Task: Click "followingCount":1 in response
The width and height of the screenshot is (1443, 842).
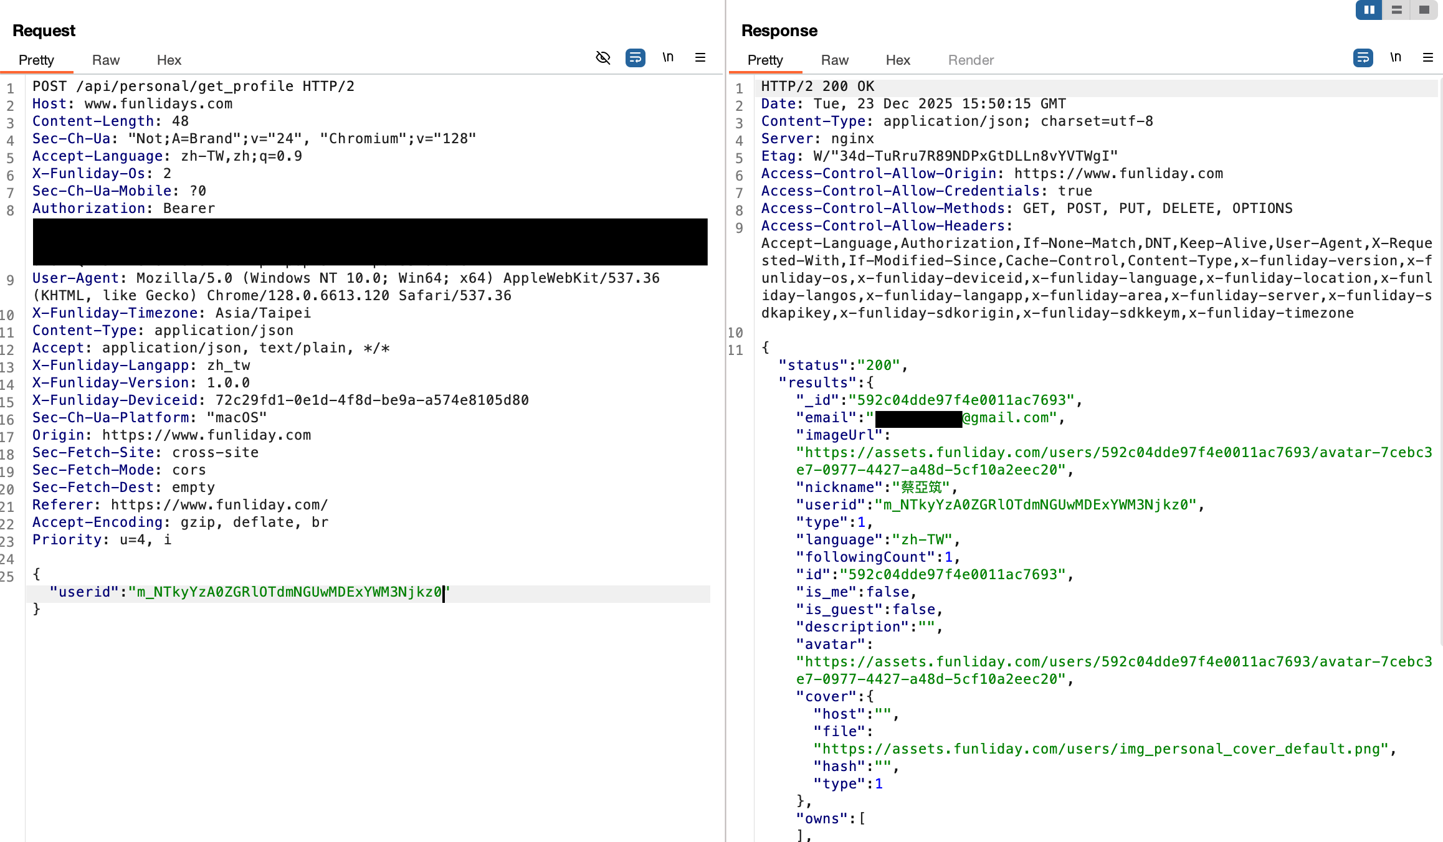Action: click(878, 557)
